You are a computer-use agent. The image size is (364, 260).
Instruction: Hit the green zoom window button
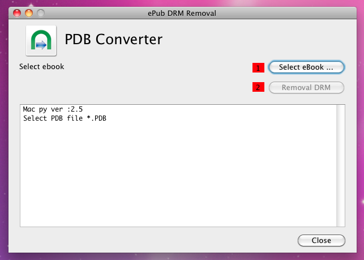point(40,12)
